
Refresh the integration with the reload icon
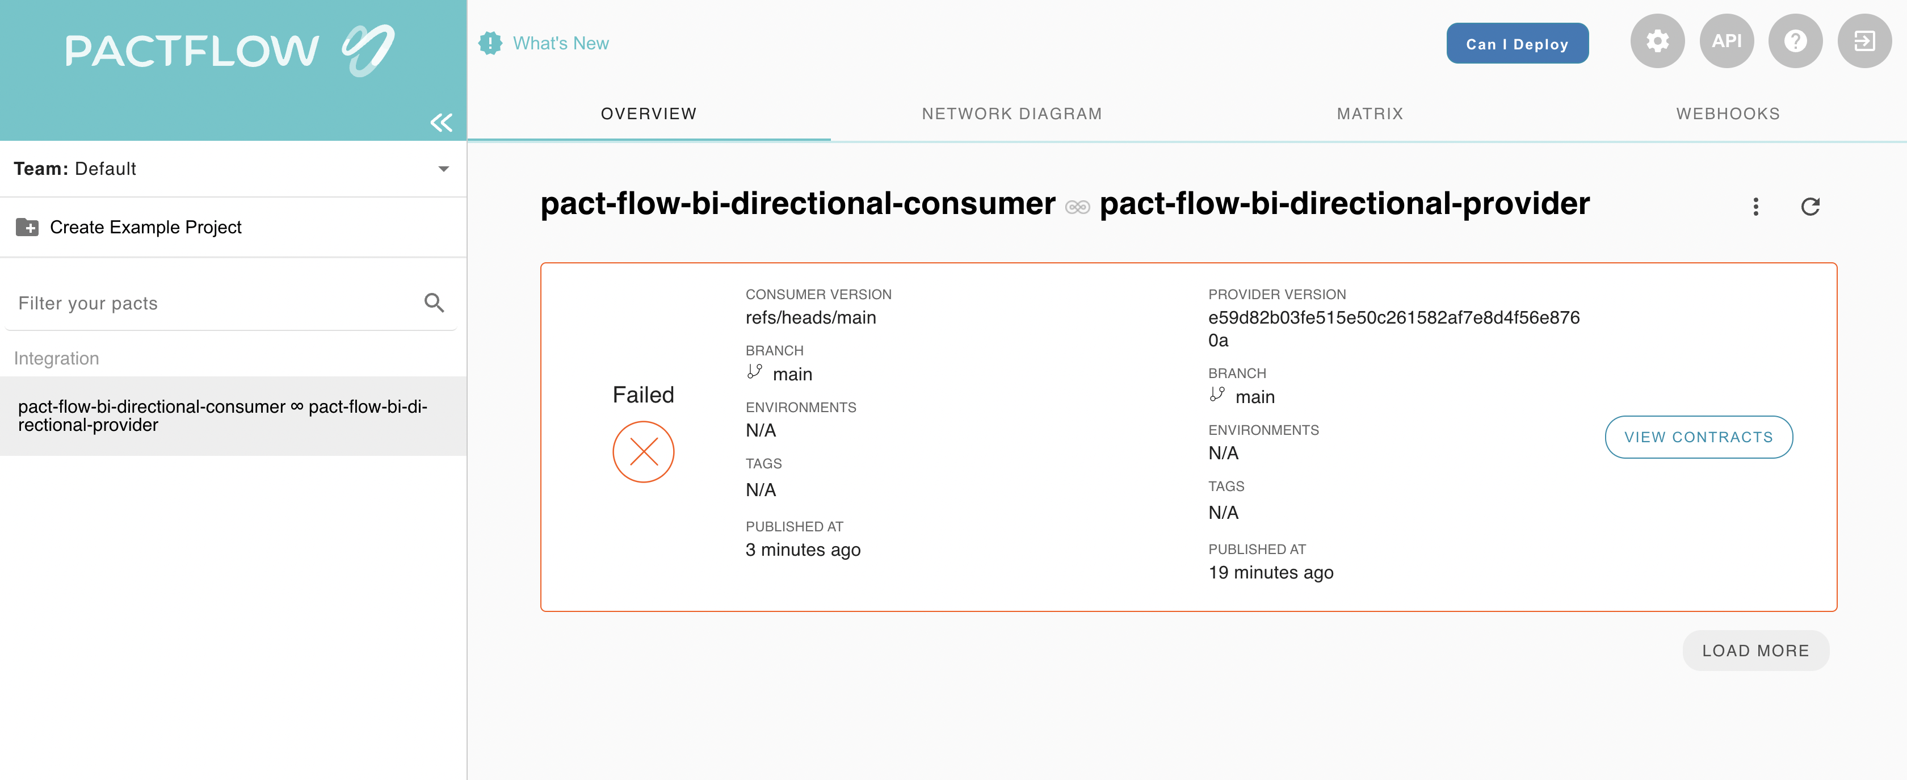(1811, 207)
